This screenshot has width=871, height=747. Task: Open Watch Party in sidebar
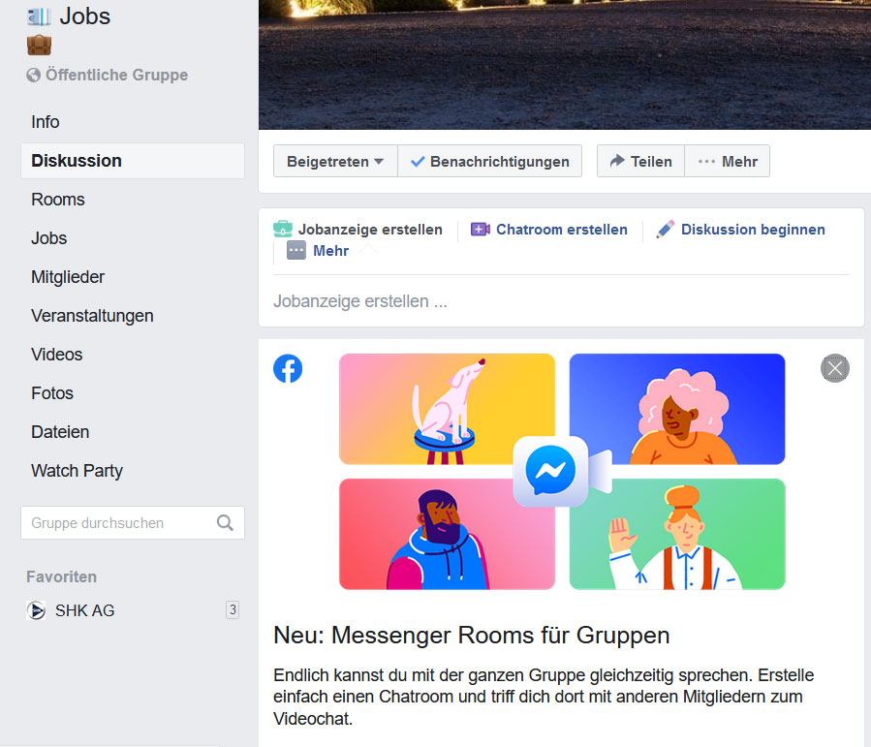pos(77,471)
